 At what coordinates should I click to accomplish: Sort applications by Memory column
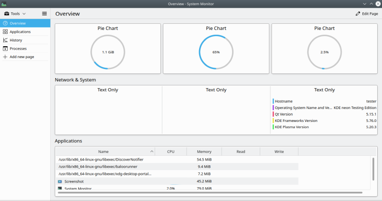coord(204,151)
